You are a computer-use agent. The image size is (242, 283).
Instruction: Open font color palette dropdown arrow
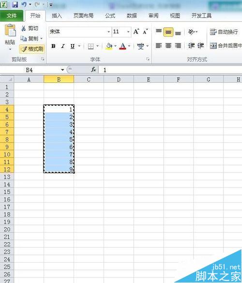pyautogui.click(x=129, y=46)
